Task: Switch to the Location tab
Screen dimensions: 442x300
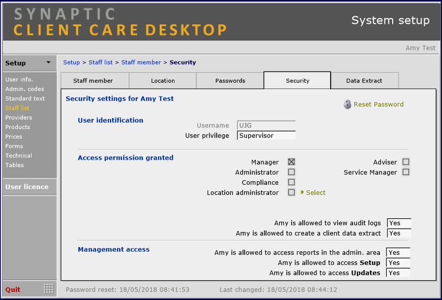Action: tap(163, 81)
